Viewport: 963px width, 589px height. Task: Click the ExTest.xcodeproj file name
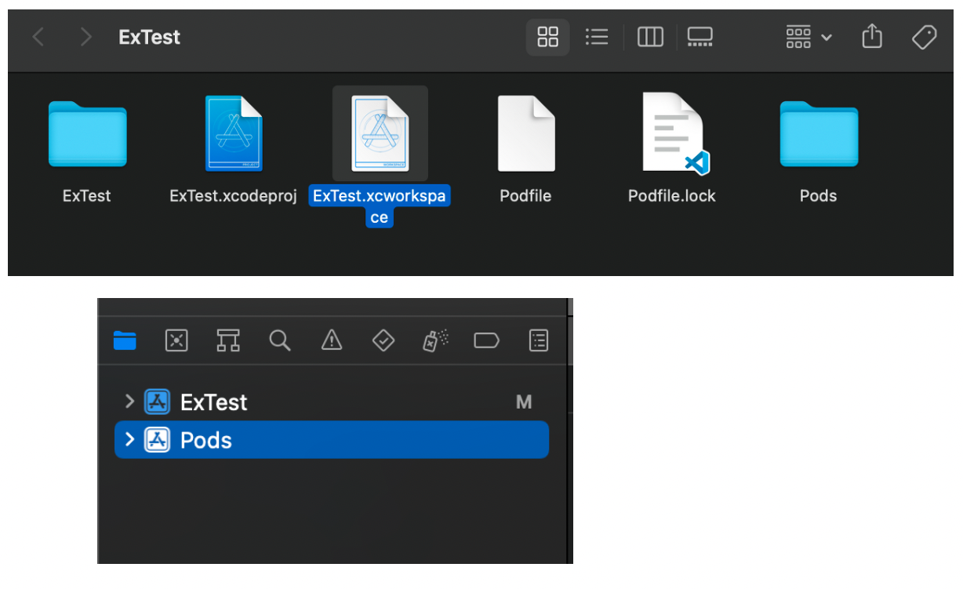234,196
